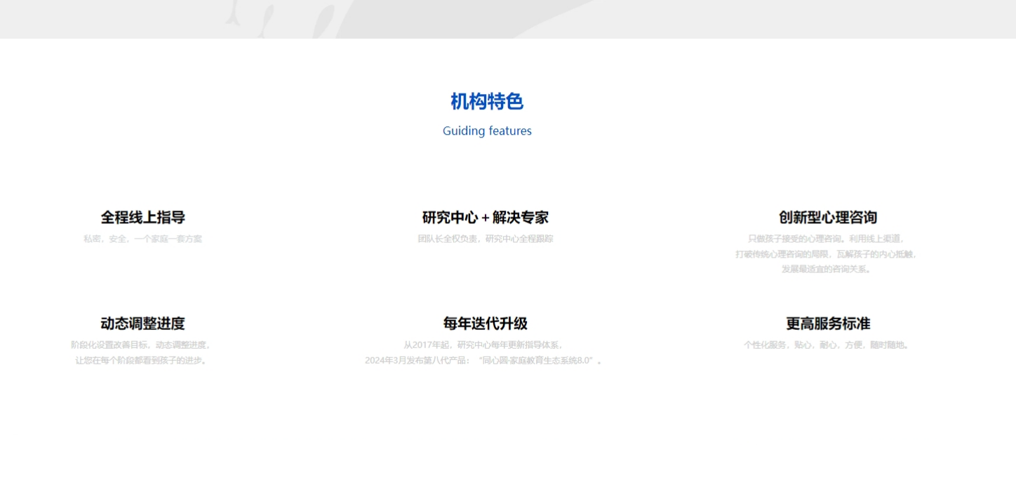1016x492 pixels.
Task: Click the line starting 打破传统心理咨询的局限
Action: point(826,254)
